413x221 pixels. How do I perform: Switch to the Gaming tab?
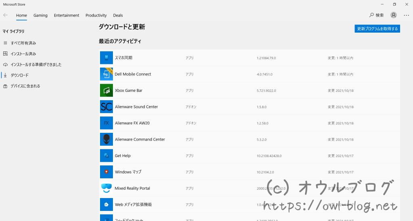[x=40, y=15]
